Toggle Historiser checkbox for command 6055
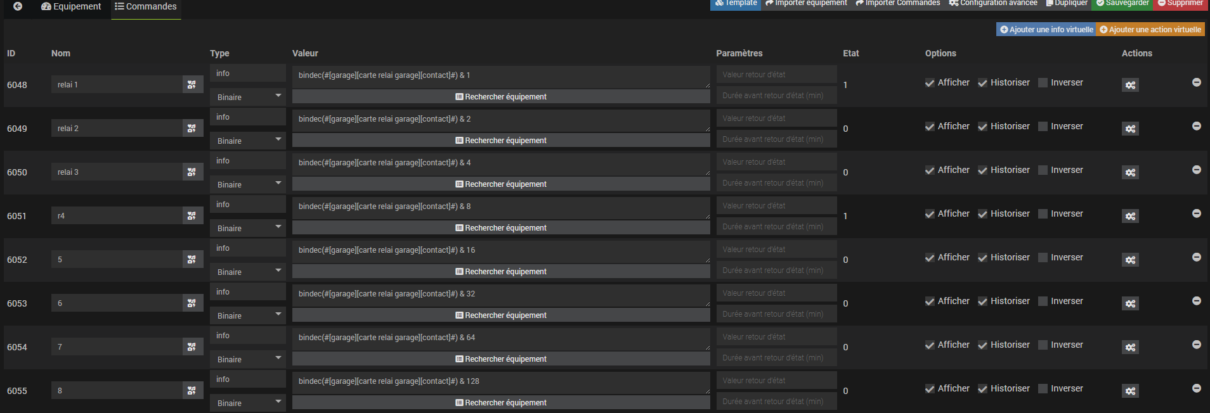The image size is (1210, 413). pyautogui.click(x=982, y=389)
